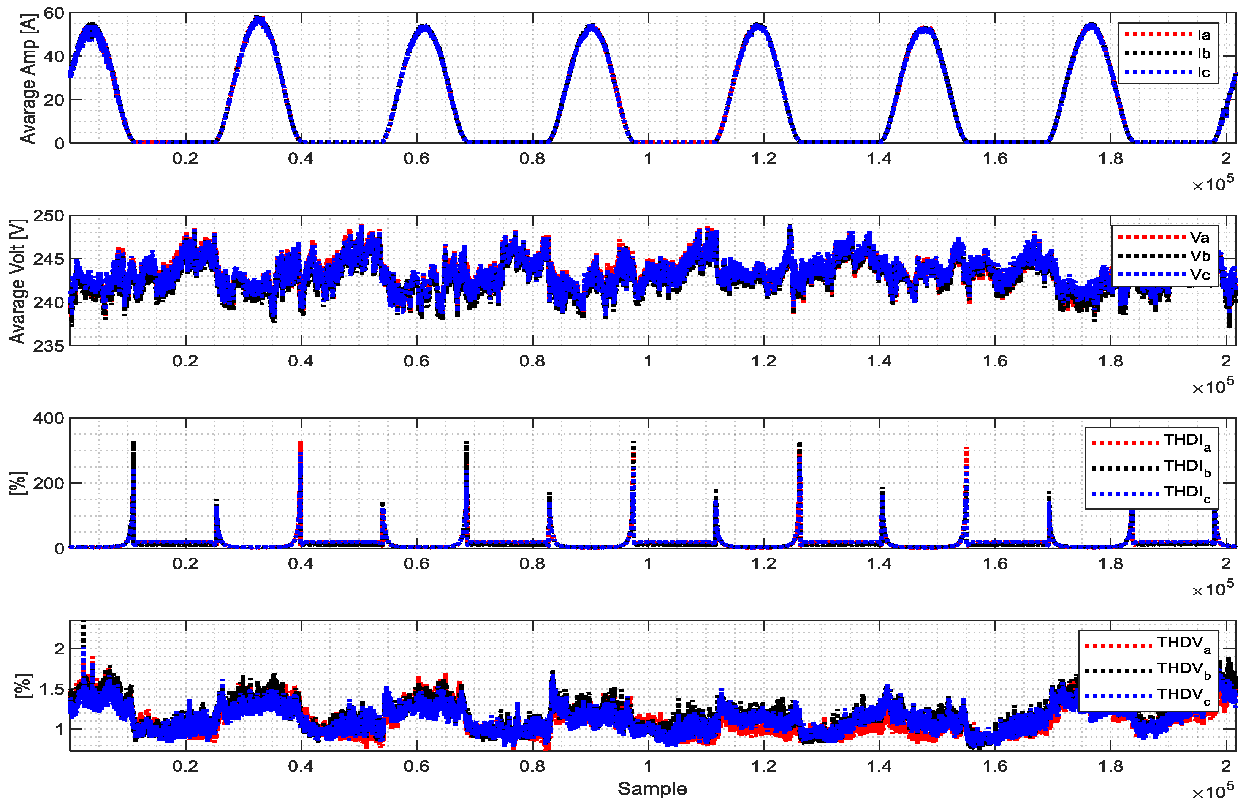Select the THDIc blue legend line
Image resolution: width=1246 pixels, height=804 pixels.
(1125, 494)
